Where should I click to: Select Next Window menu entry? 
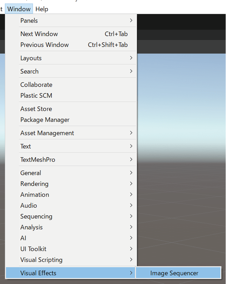[x=71, y=34]
